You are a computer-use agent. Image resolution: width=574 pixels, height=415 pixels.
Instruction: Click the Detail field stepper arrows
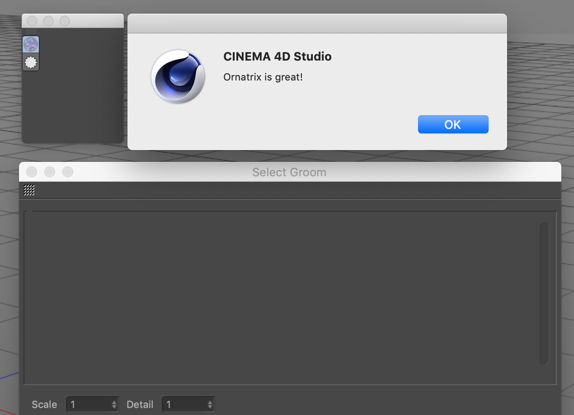[210, 404]
